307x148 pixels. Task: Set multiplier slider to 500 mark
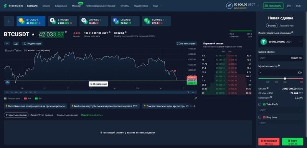(x=301, y=82)
